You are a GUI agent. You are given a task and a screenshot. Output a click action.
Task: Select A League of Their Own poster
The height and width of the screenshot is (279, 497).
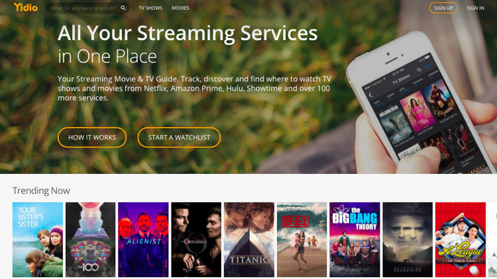pos(461,240)
